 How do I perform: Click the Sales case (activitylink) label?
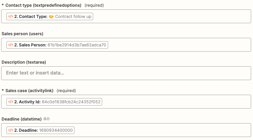pos(29,91)
